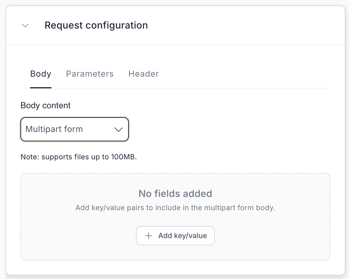349x279 pixels.
Task: Switch to the Body tab
Action: (41, 74)
